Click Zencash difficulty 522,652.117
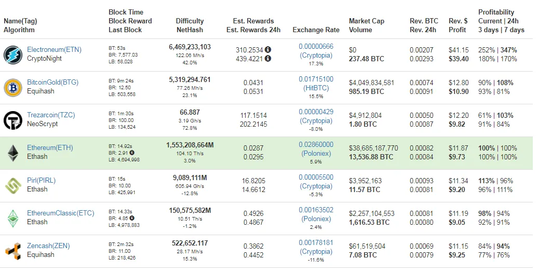538x272 pixels. 190,243
